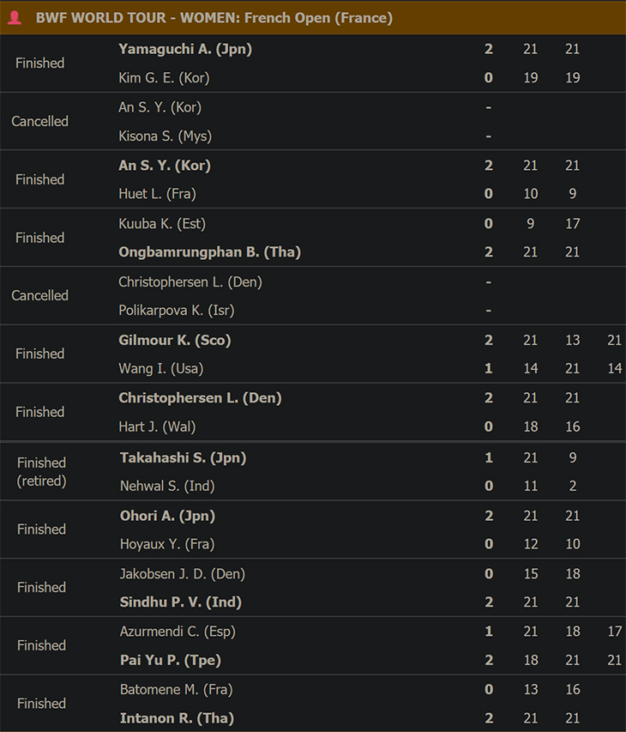Click the Finished (retired) status label
Viewport: 626px width, 732px height.
(41, 471)
